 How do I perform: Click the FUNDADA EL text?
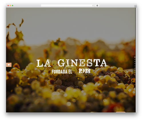pyautogui.click(x=62, y=72)
